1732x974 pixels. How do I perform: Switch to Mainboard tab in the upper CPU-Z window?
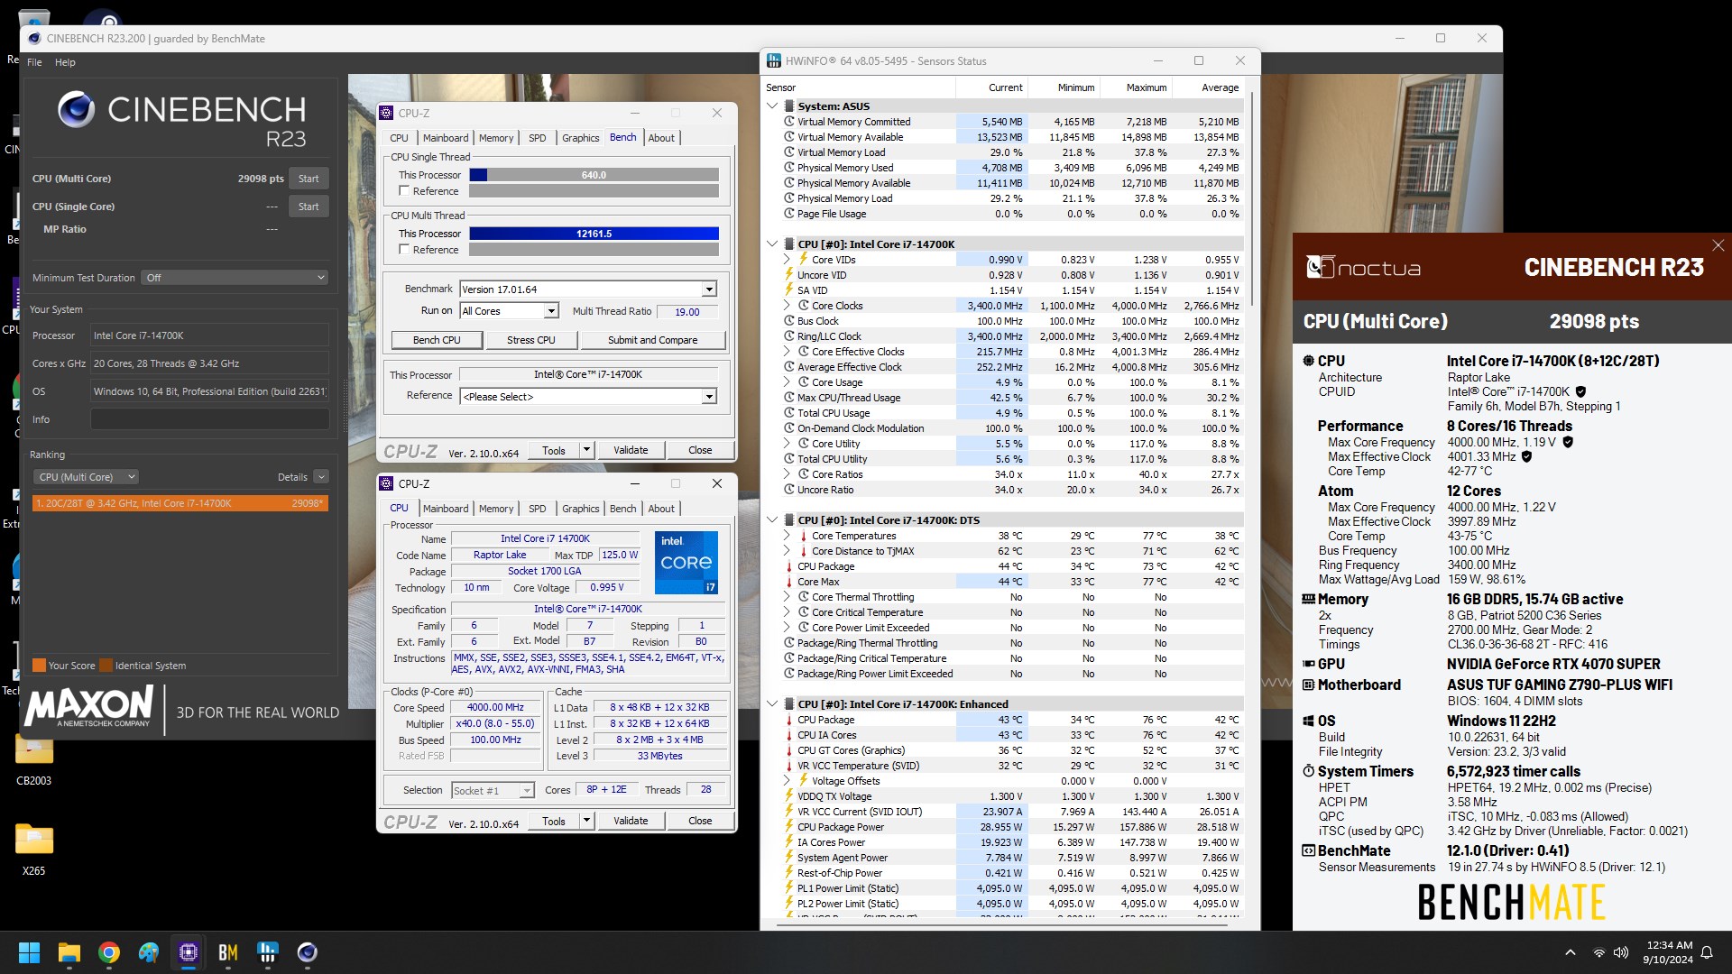tap(446, 138)
